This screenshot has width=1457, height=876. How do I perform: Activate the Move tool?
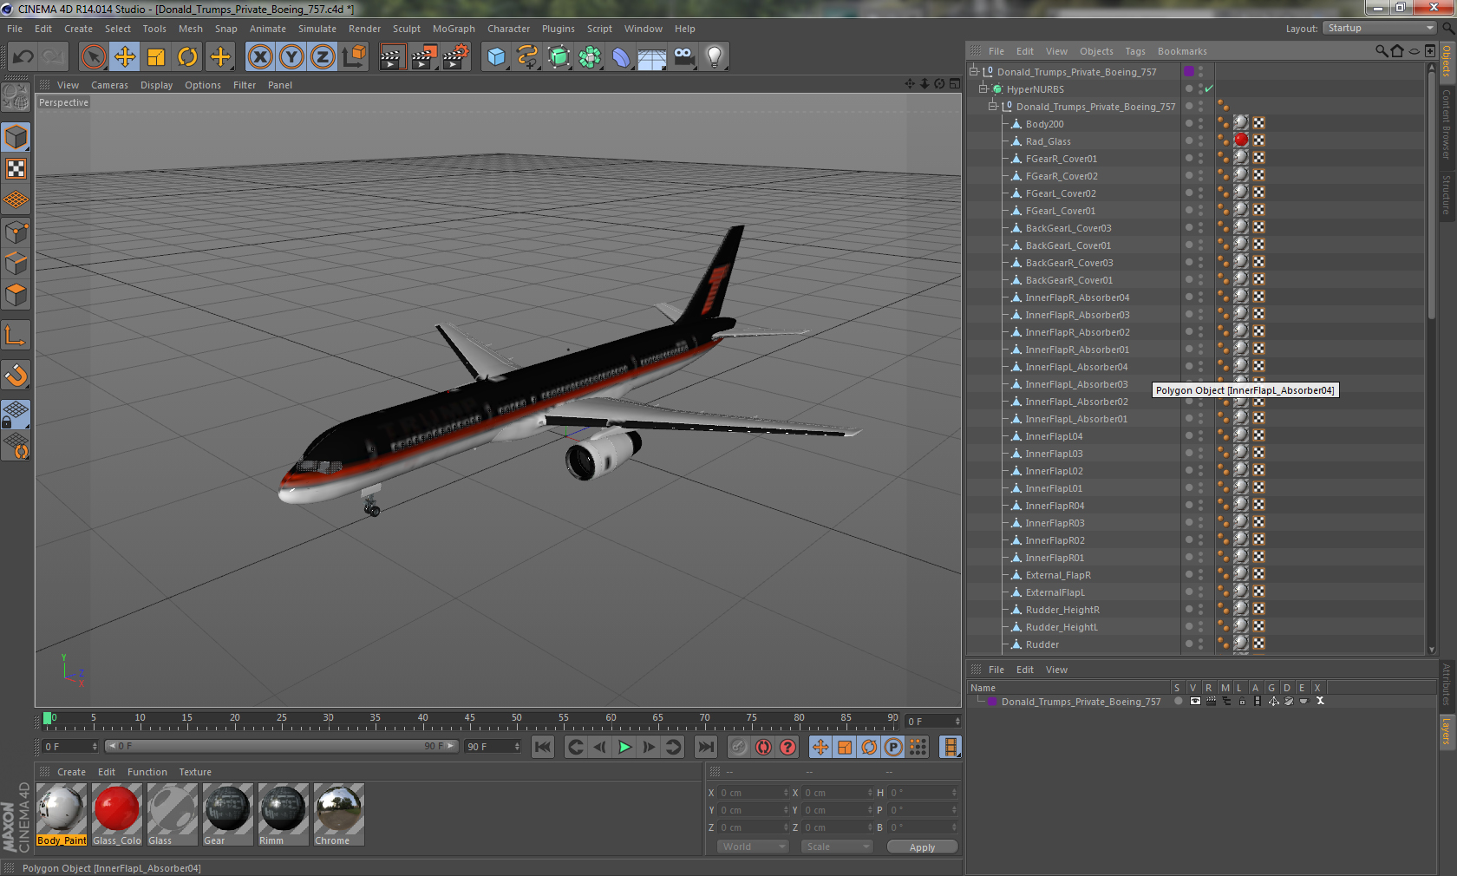pos(125,57)
